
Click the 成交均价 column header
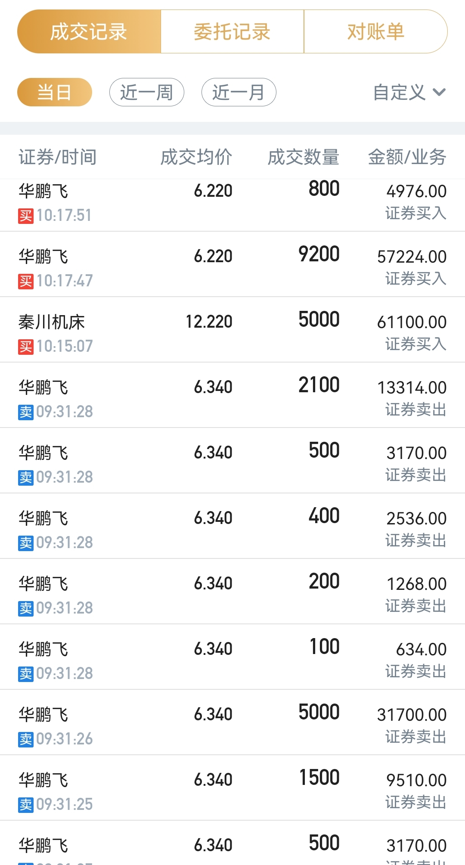pos(196,157)
